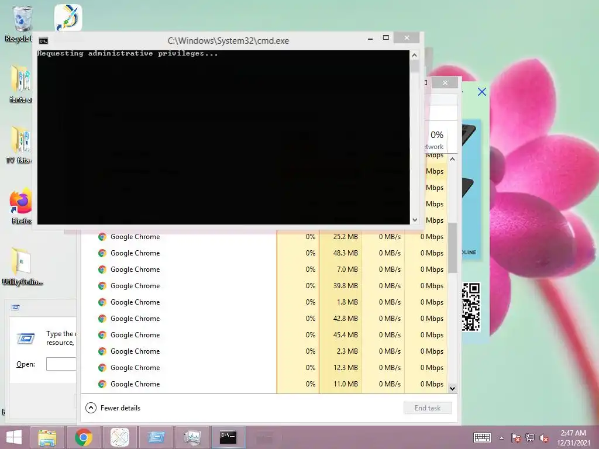Viewport: 599px width, 449px height.
Task: Show hidden tray icons arrow
Action: (501, 438)
